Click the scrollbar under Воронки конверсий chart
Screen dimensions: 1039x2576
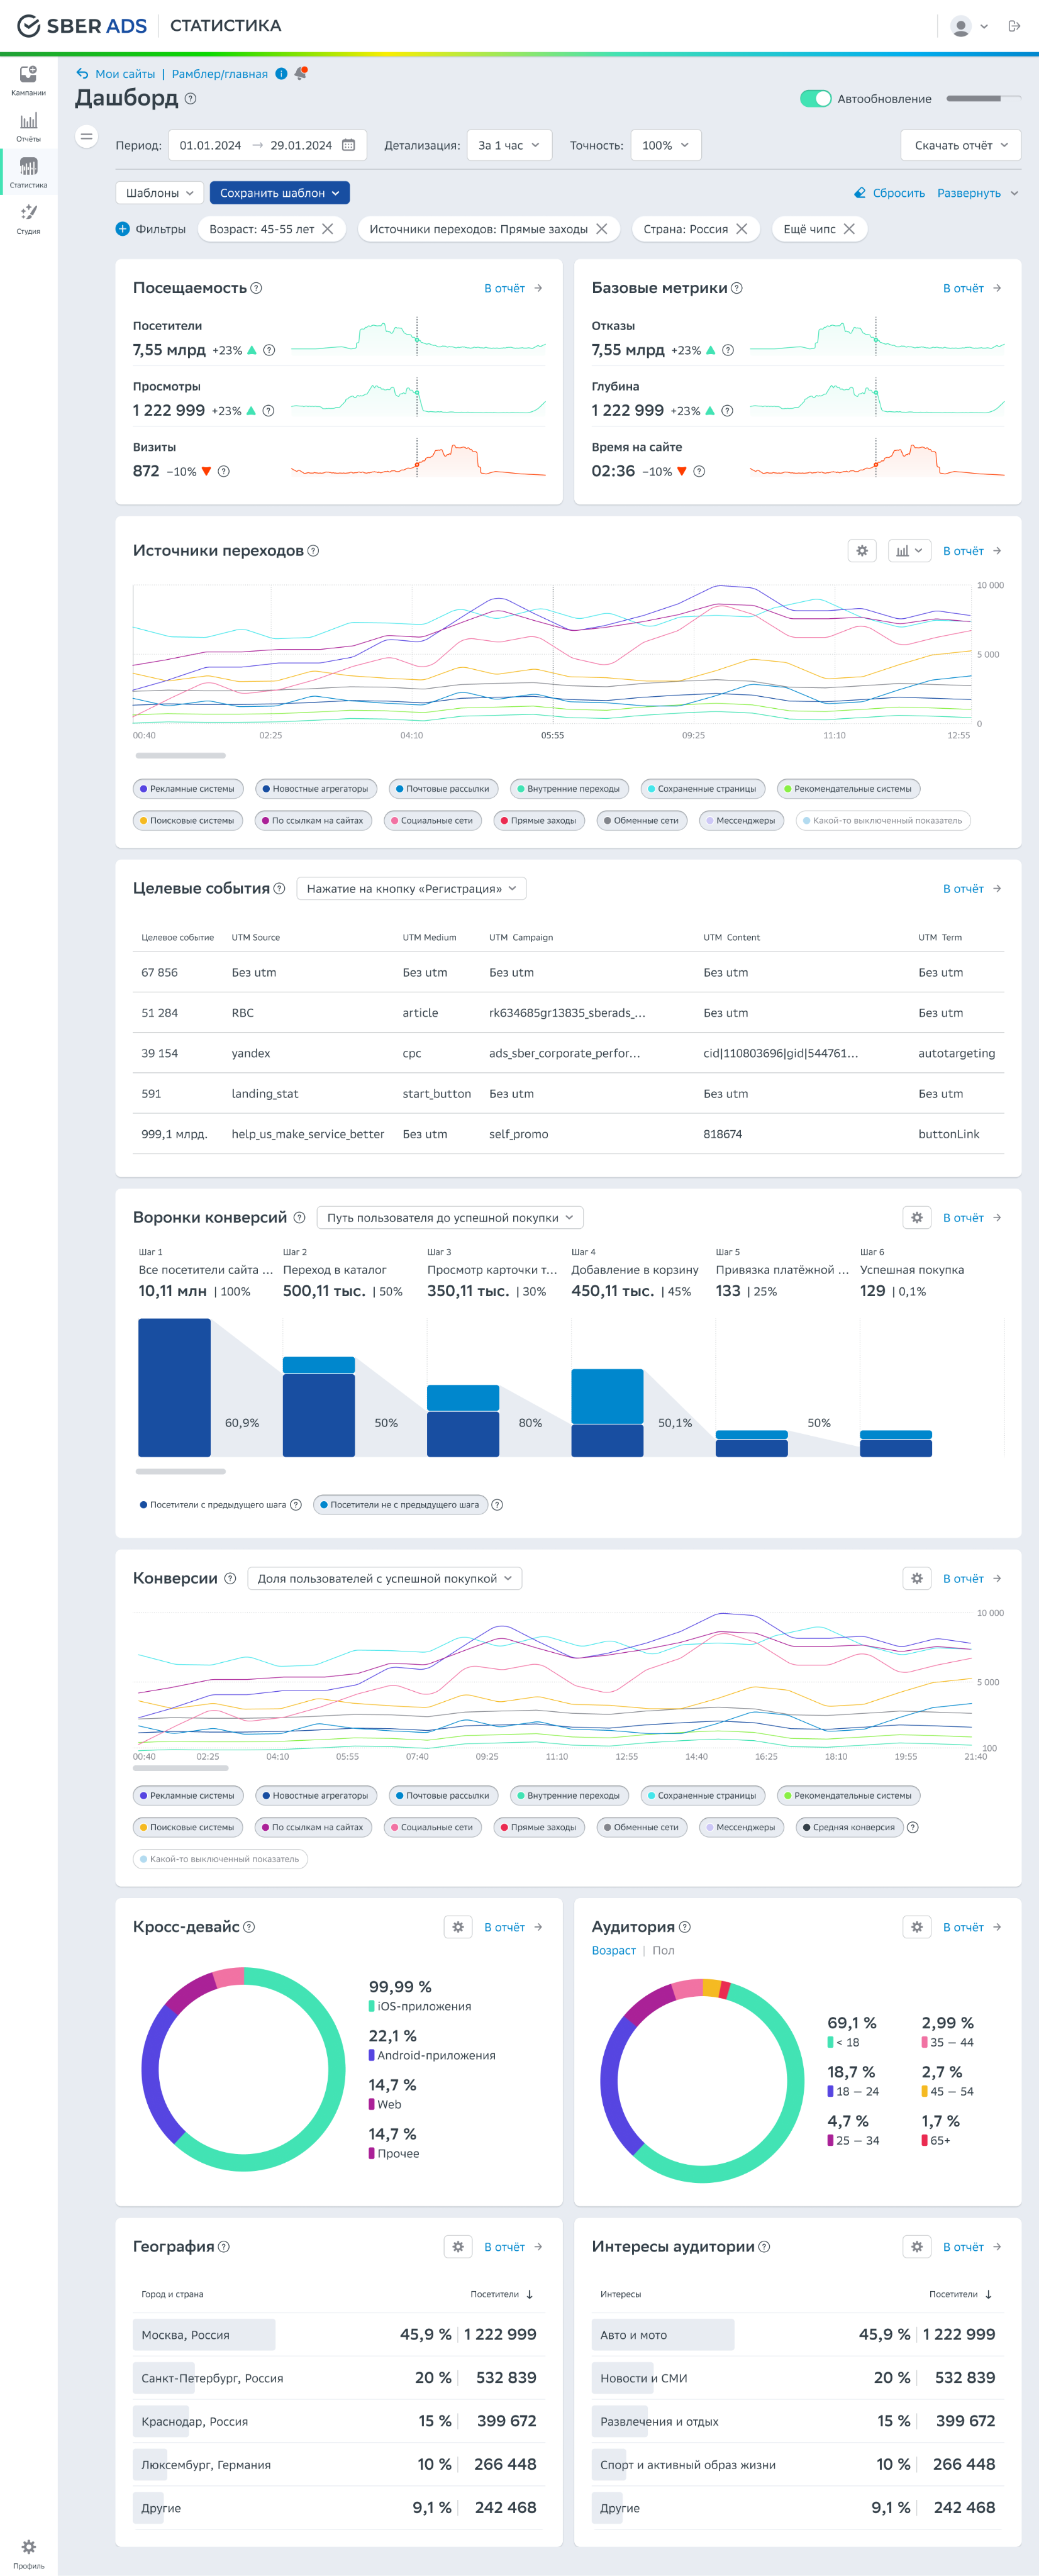[181, 1472]
